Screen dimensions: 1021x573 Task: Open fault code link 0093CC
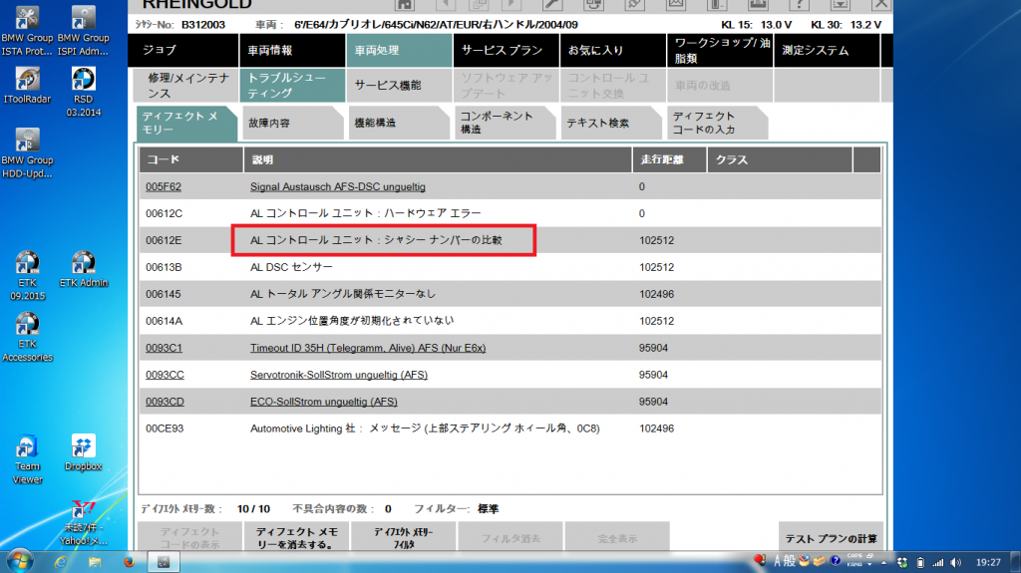pyautogui.click(x=165, y=375)
